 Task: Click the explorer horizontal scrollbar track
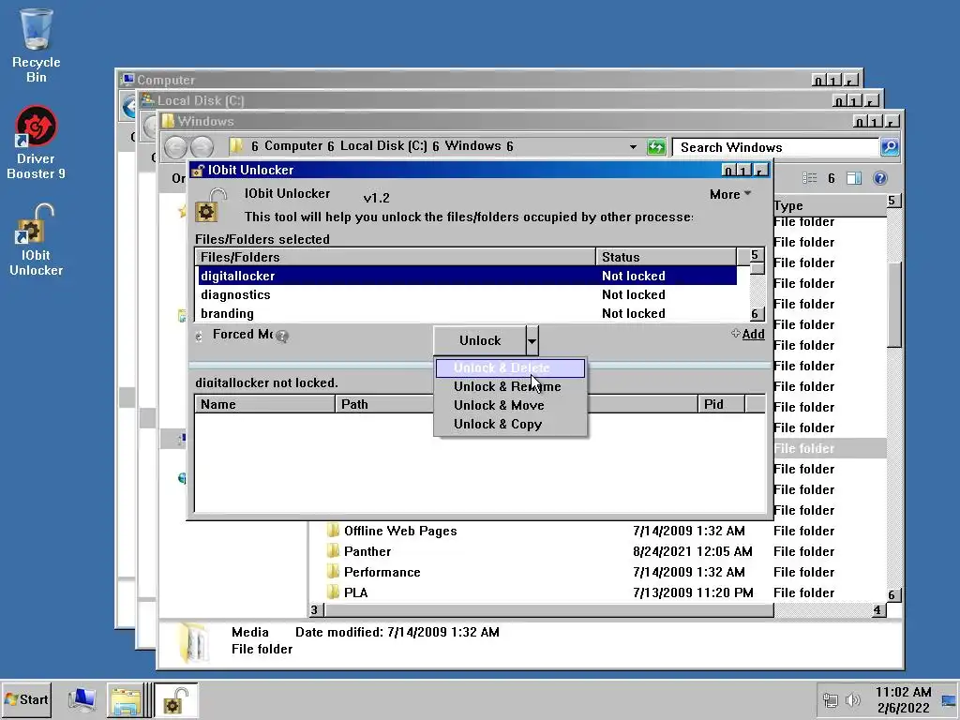click(x=821, y=609)
